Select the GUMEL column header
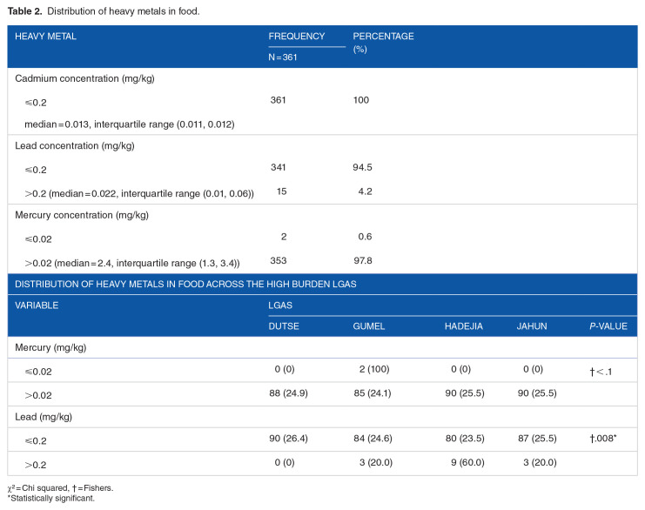This screenshot has width=645, height=510. click(x=368, y=326)
